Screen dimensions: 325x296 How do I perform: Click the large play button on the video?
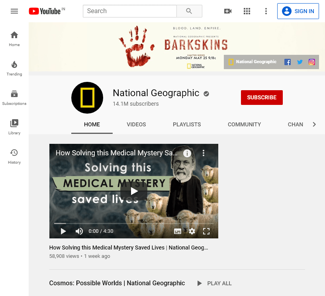[x=134, y=191]
